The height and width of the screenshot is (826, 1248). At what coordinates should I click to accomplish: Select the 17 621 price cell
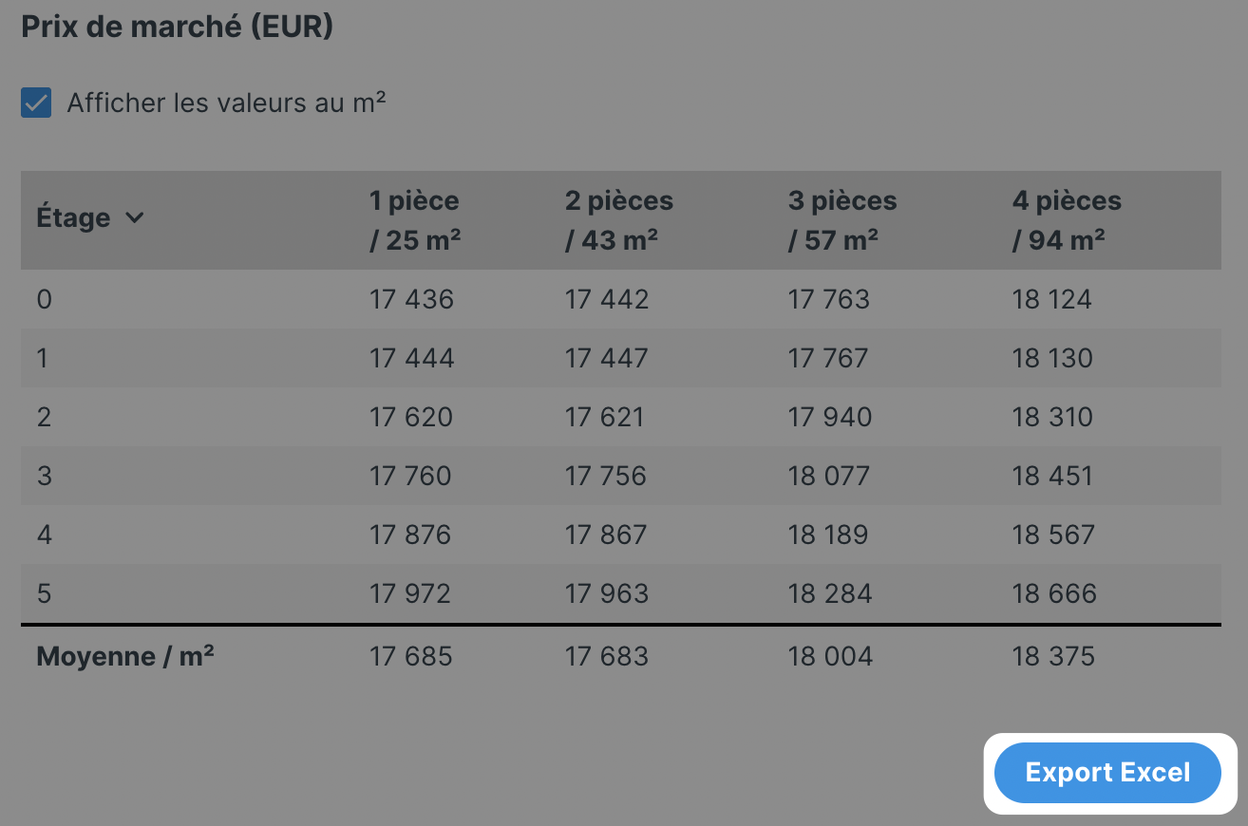605,418
